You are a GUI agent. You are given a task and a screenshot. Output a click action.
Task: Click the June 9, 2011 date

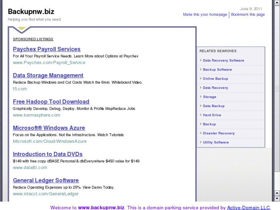point(251,9)
